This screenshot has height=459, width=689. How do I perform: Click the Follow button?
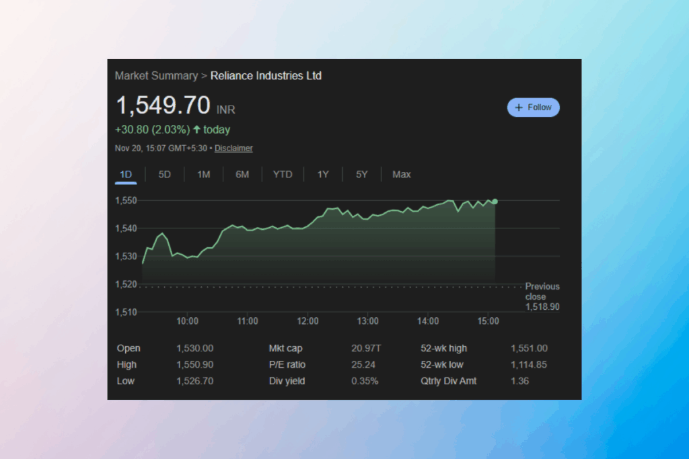click(534, 108)
